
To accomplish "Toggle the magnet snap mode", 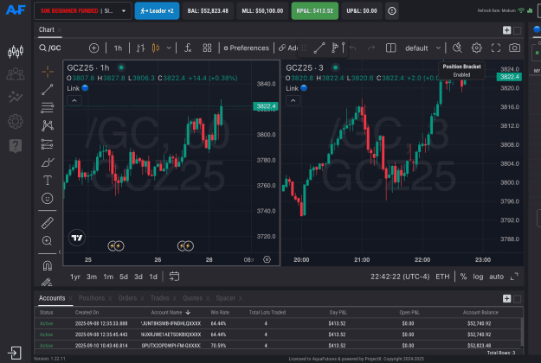I will [48, 265].
